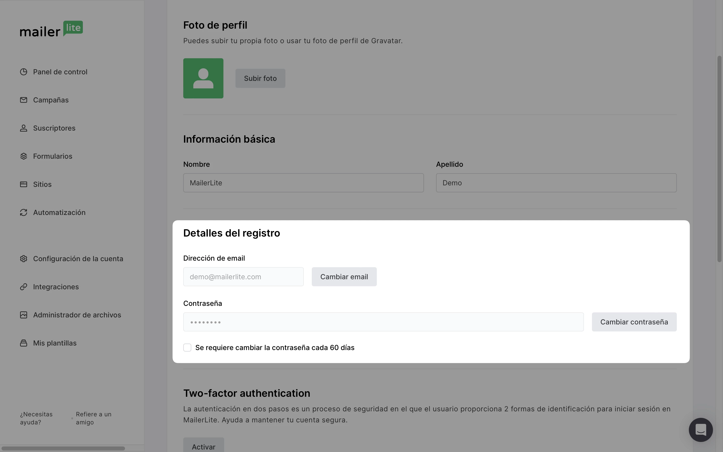This screenshot has height=452, width=723.
Task: Click the Suscriptores person icon
Action: [24, 128]
